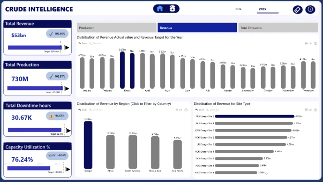Filter by the North America region bar

pos(133,152)
